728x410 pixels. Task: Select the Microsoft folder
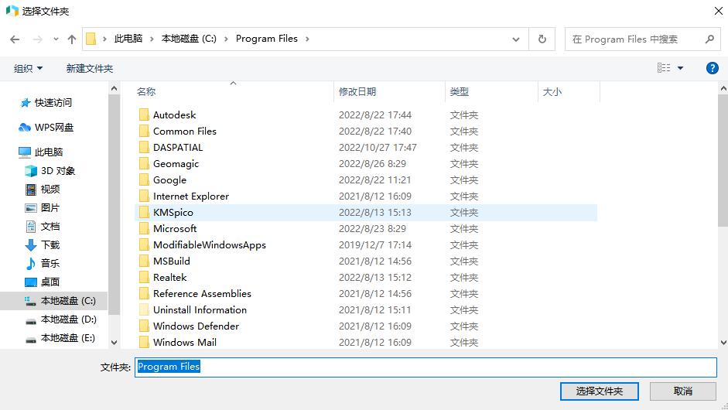(x=175, y=228)
